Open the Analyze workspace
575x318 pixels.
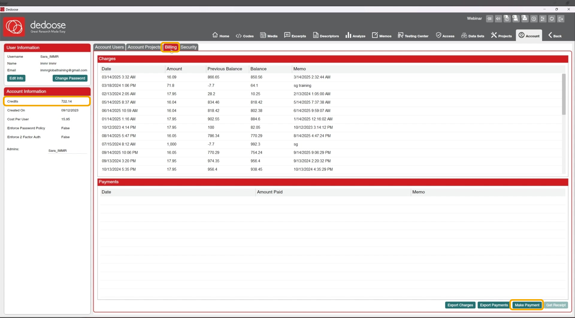click(x=355, y=35)
